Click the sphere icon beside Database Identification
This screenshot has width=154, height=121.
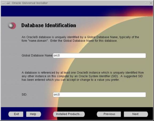point(12,26)
